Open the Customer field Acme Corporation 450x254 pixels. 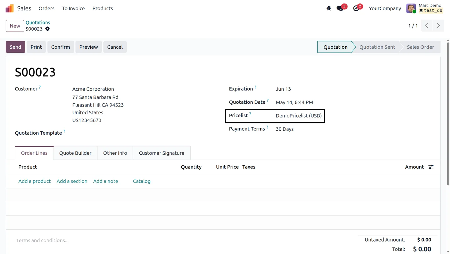click(93, 89)
